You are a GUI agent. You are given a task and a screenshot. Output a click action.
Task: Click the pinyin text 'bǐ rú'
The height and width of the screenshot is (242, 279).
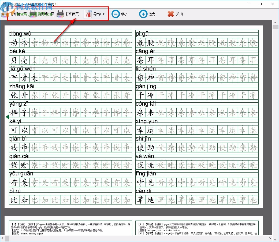pyautogui.click(x=15, y=191)
